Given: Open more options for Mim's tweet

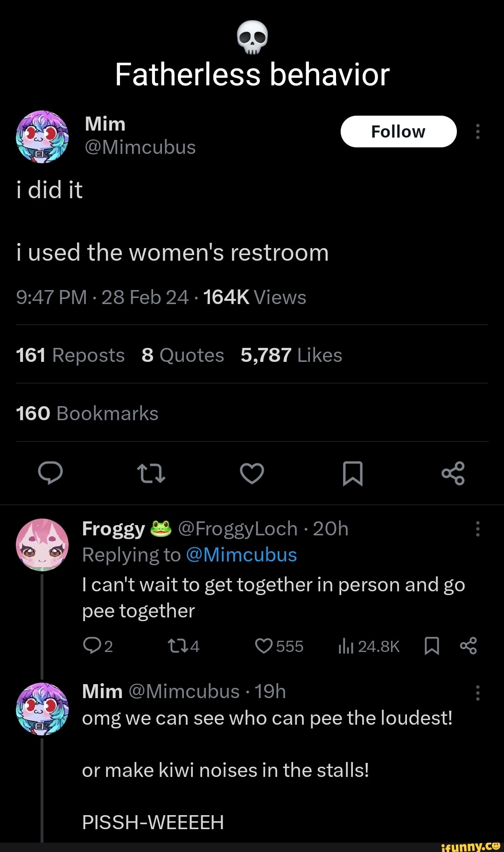Looking at the screenshot, I should 477,132.
